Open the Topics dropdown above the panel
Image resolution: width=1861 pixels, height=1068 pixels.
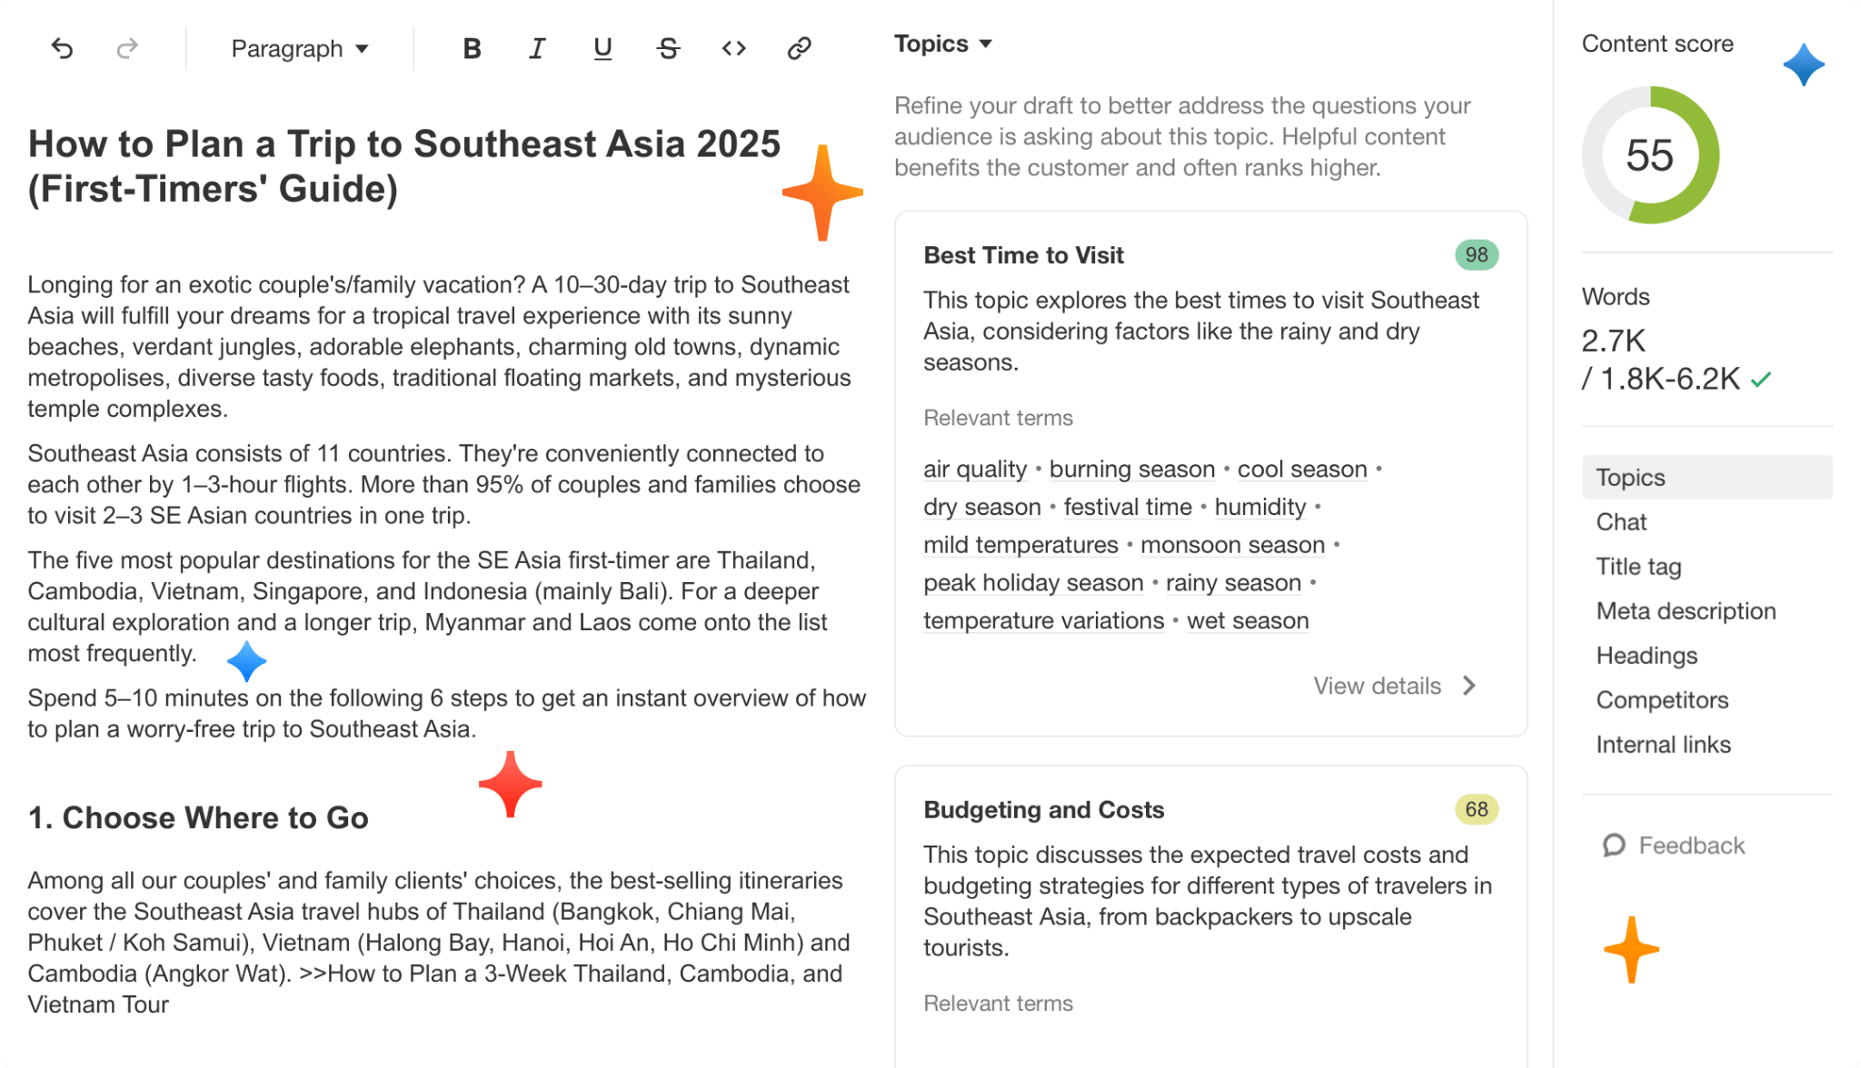click(942, 43)
